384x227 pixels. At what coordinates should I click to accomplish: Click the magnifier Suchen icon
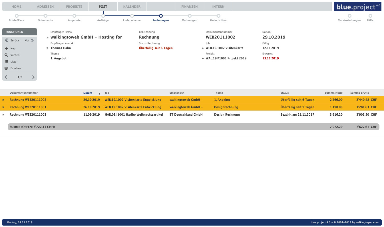point(6,55)
